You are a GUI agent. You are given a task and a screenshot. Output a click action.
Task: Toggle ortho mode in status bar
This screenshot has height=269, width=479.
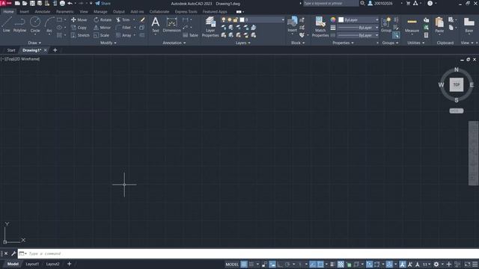(x=280, y=264)
